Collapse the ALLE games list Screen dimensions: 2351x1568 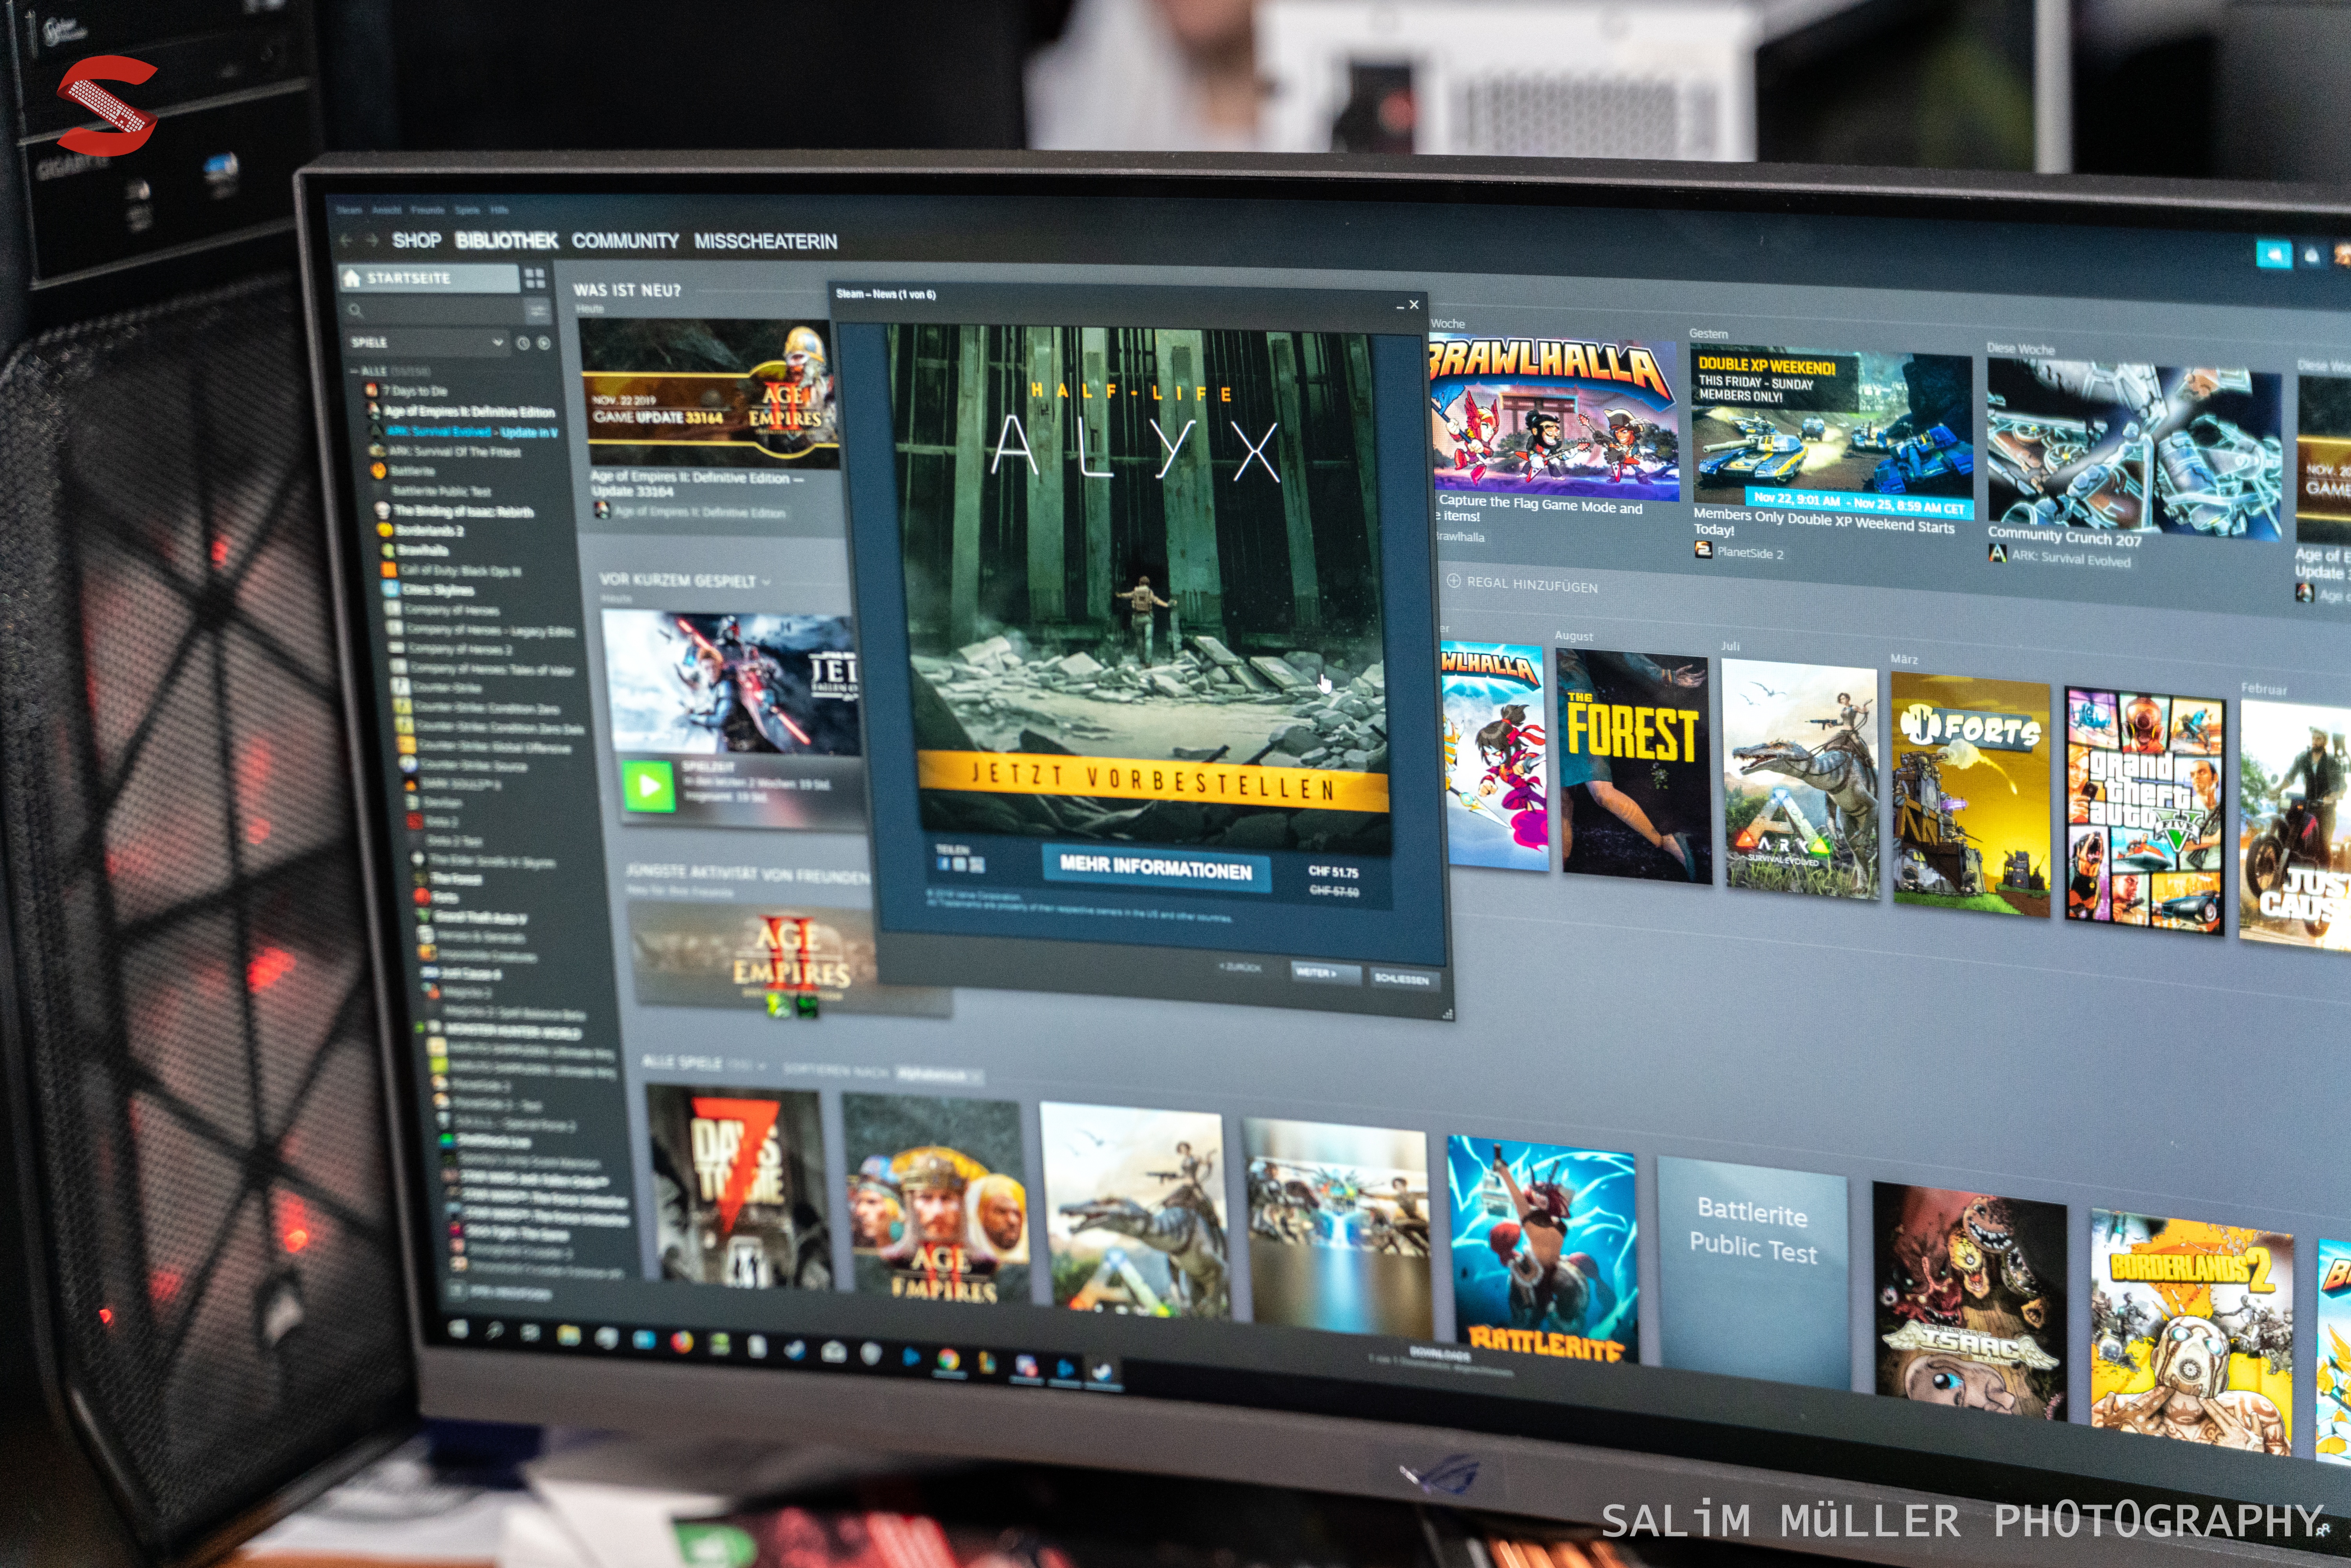click(x=354, y=371)
